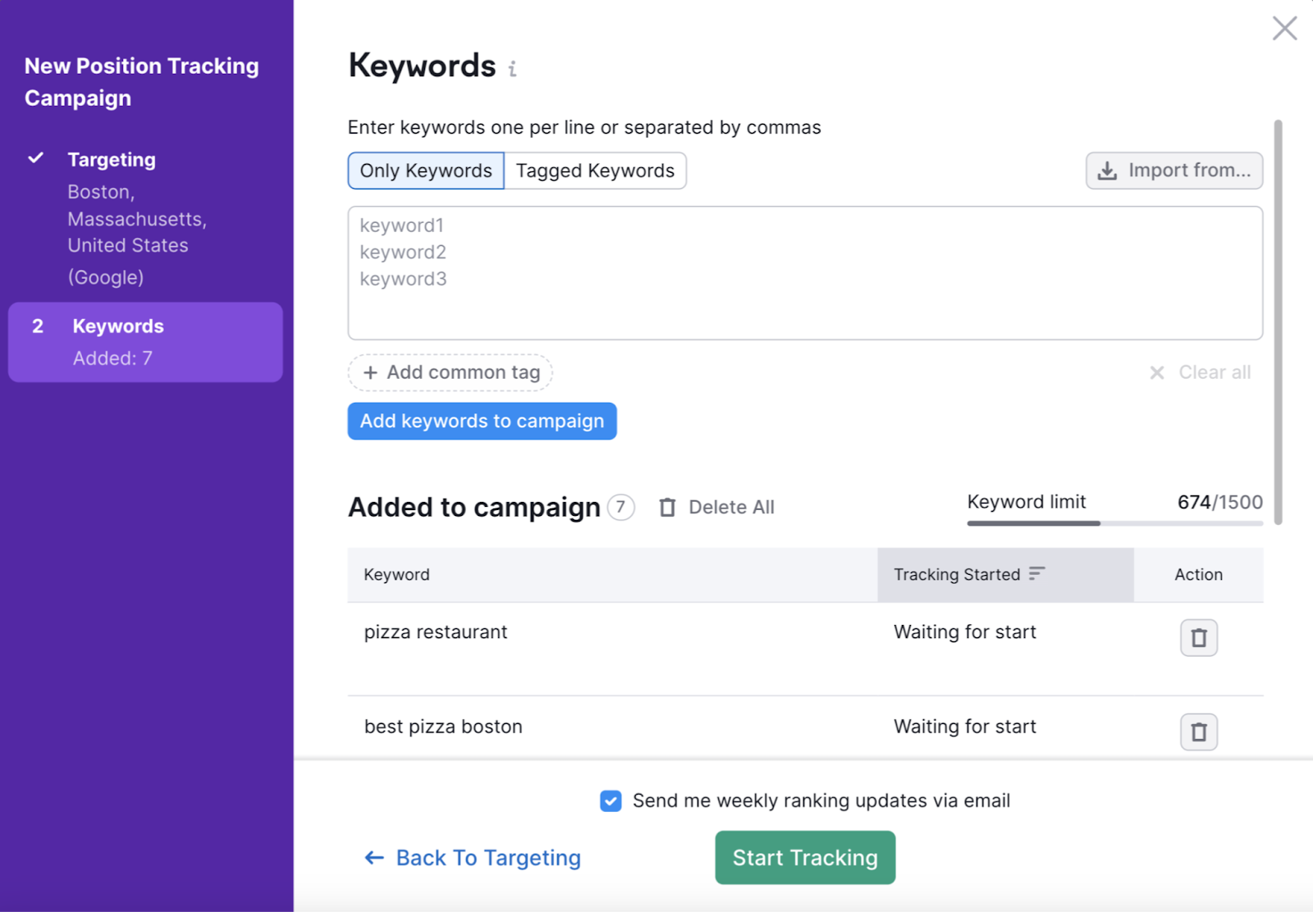Close the New Position Tracking Campaign dialog
Viewport: 1313px width, 912px height.
pyautogui.click(x=1283, y=28)
